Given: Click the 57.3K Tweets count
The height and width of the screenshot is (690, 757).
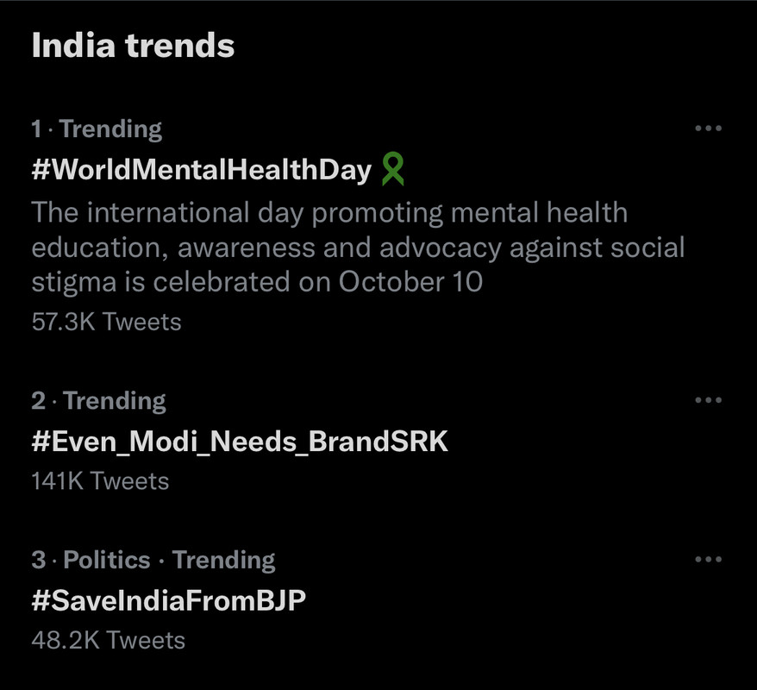Looking at the screenshot, I should [106, 322].
